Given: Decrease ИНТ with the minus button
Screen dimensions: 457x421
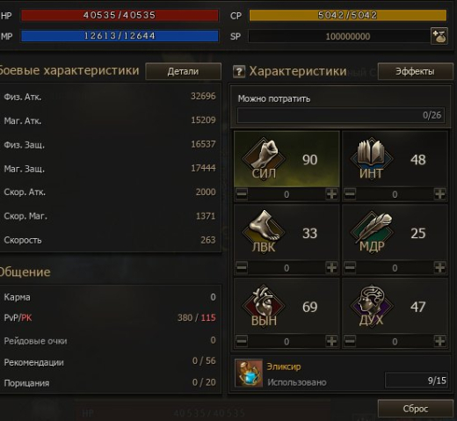Looking at the screenshot, I should (x=350, y=194).
